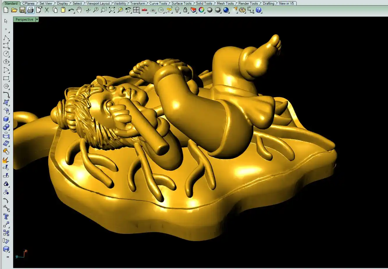Open the color wheel icon in toolbar
The width and height of the screenshot is (388, 269).
click(x=202, y=10)
